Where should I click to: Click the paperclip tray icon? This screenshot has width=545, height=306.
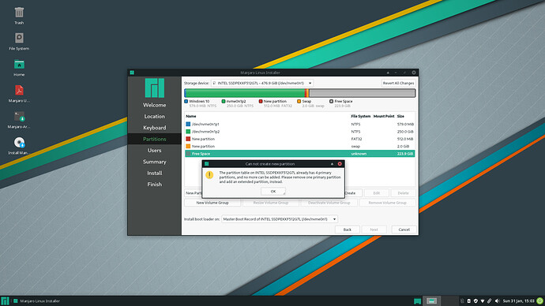tap(490, 300)
